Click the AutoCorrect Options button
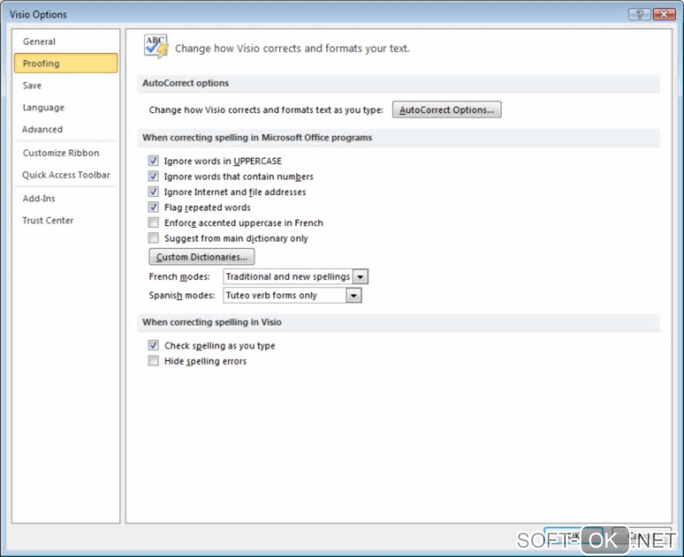 pos(447,109)
